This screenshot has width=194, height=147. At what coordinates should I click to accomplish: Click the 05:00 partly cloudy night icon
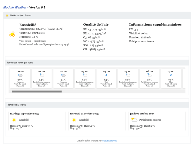click(128, 75)
